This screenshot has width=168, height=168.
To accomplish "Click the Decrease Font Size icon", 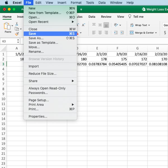I will (83, 25).
